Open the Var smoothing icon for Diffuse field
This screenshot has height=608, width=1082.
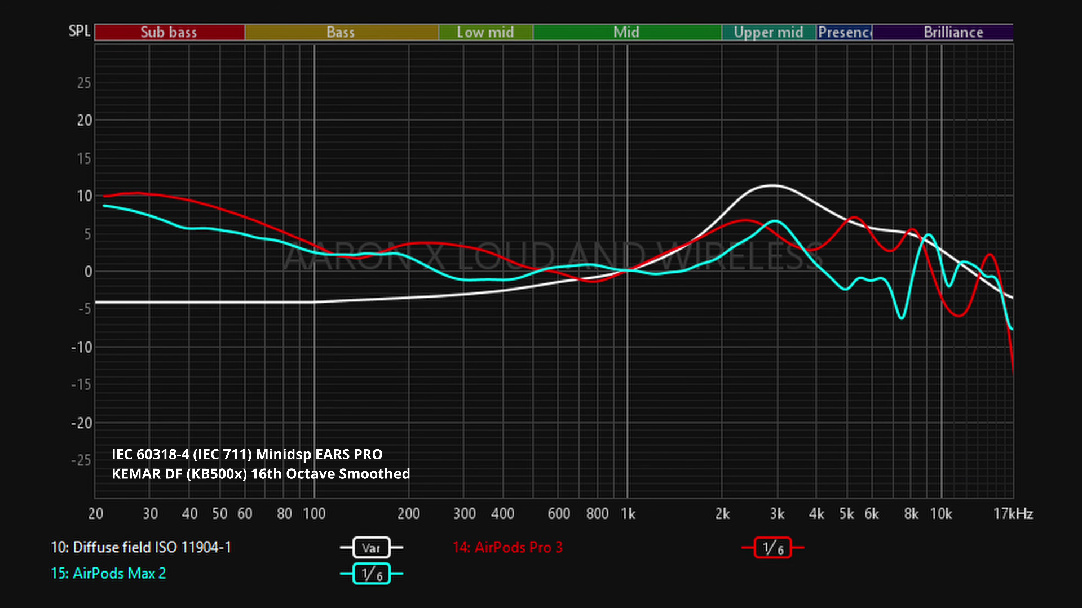371,547
